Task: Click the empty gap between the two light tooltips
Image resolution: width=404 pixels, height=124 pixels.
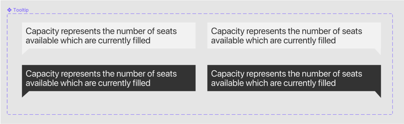Action: 201,38
